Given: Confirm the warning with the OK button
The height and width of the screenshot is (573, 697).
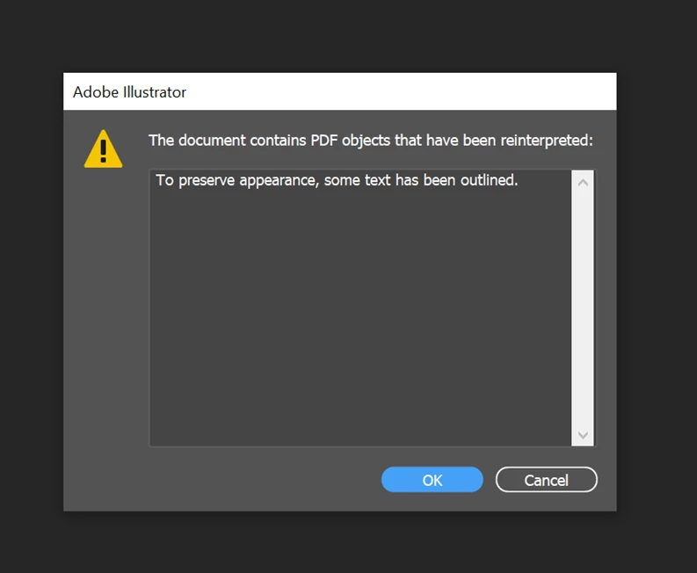Looking at the screenshot, I should click(432, 480).
